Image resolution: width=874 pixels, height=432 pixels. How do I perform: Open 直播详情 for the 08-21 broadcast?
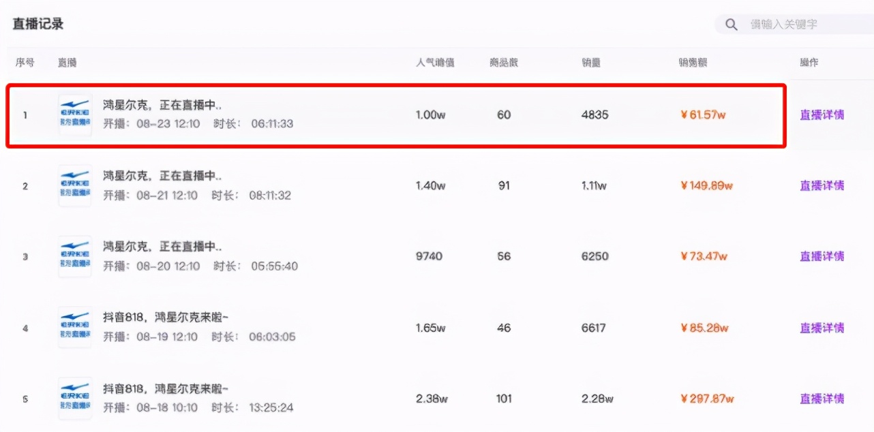pos(822,185)
